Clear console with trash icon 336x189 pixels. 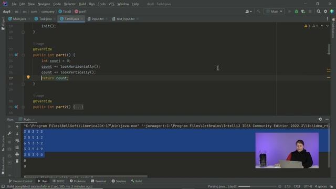click(17, 161)
